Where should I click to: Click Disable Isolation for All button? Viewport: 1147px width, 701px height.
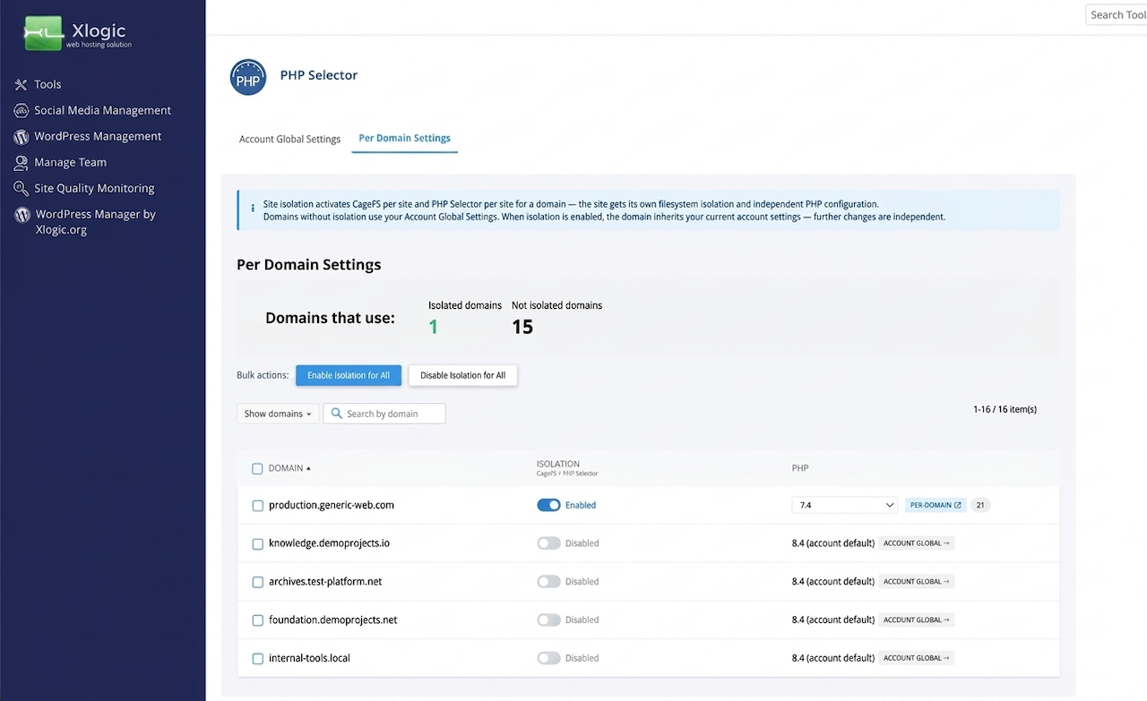tap(462, 375)
